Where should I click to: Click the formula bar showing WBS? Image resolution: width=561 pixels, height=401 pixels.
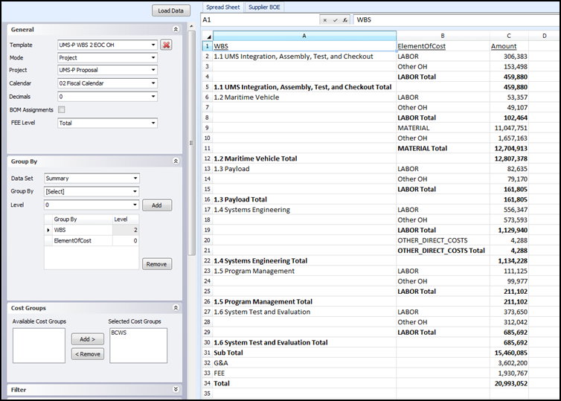pos(457,20)
